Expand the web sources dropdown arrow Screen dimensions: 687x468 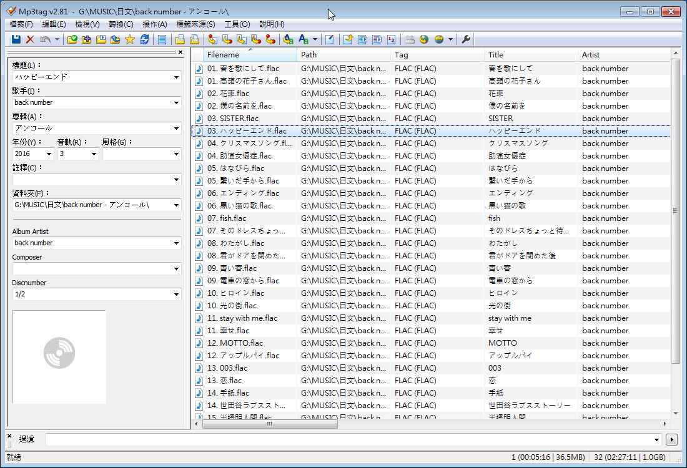[450, 39]
